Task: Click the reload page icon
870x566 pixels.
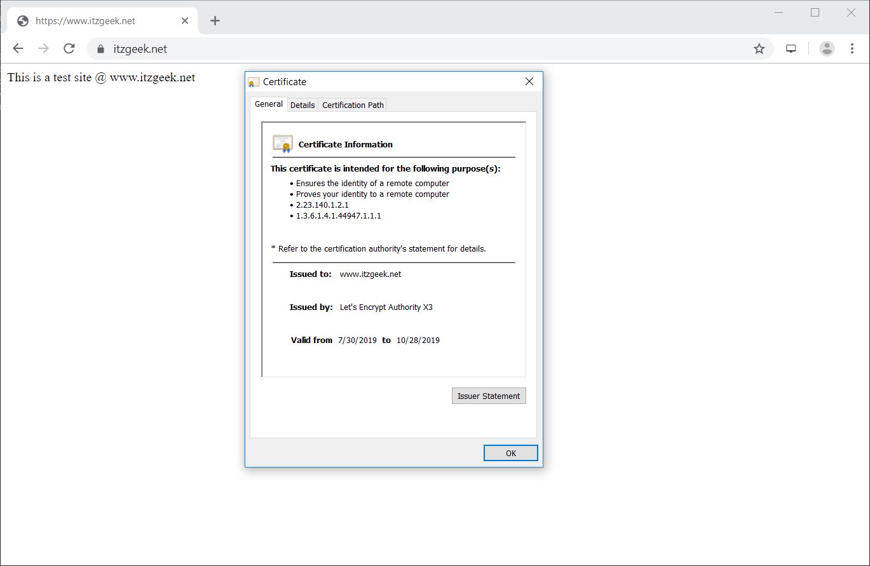Action: [x=69, y=48]
